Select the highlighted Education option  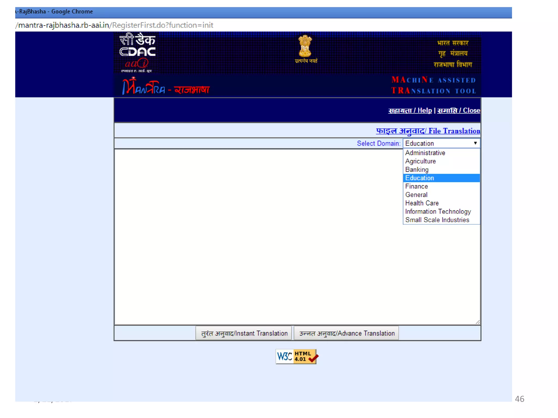click(x=420, y=178)
